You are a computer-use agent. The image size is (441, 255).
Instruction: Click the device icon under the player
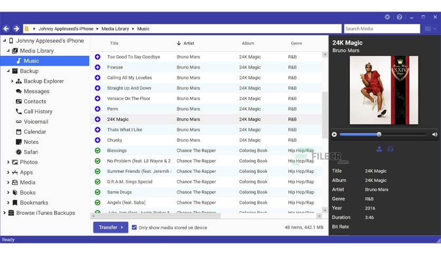click(390, 149)
